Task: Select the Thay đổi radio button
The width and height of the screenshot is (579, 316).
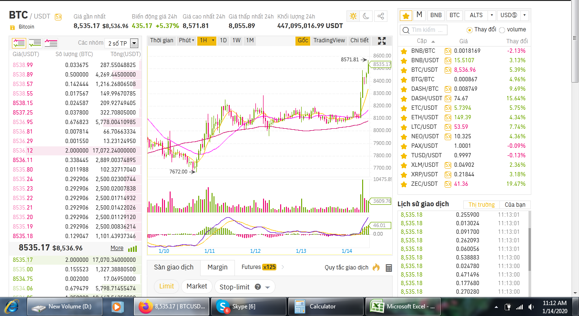Action: (x=469, y=30)
